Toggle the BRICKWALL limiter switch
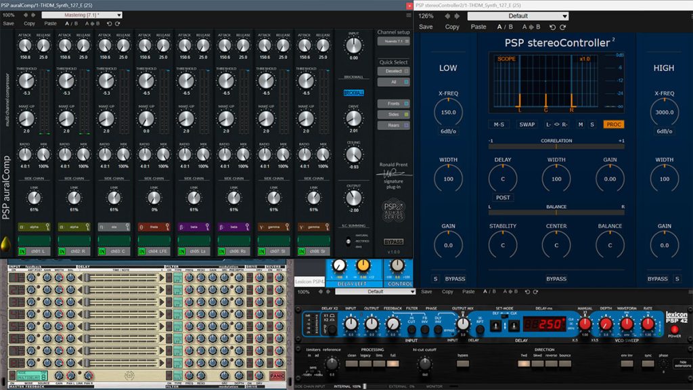The image size is (693, 390). pyautogui.click(x=353, y=93)
